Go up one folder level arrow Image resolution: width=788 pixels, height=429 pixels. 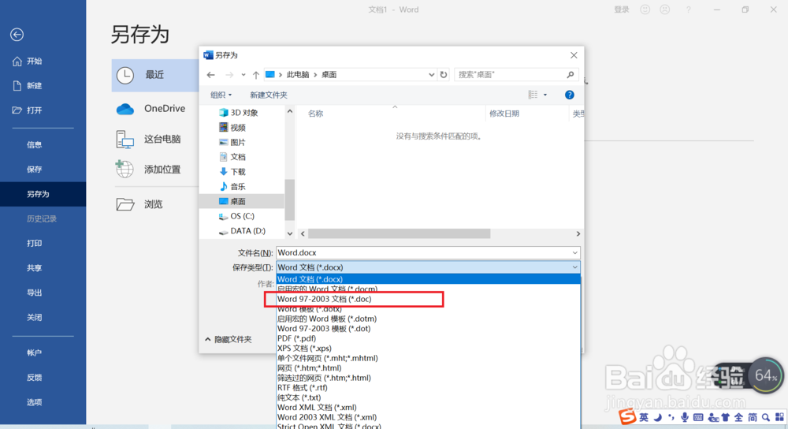[256, 75]
